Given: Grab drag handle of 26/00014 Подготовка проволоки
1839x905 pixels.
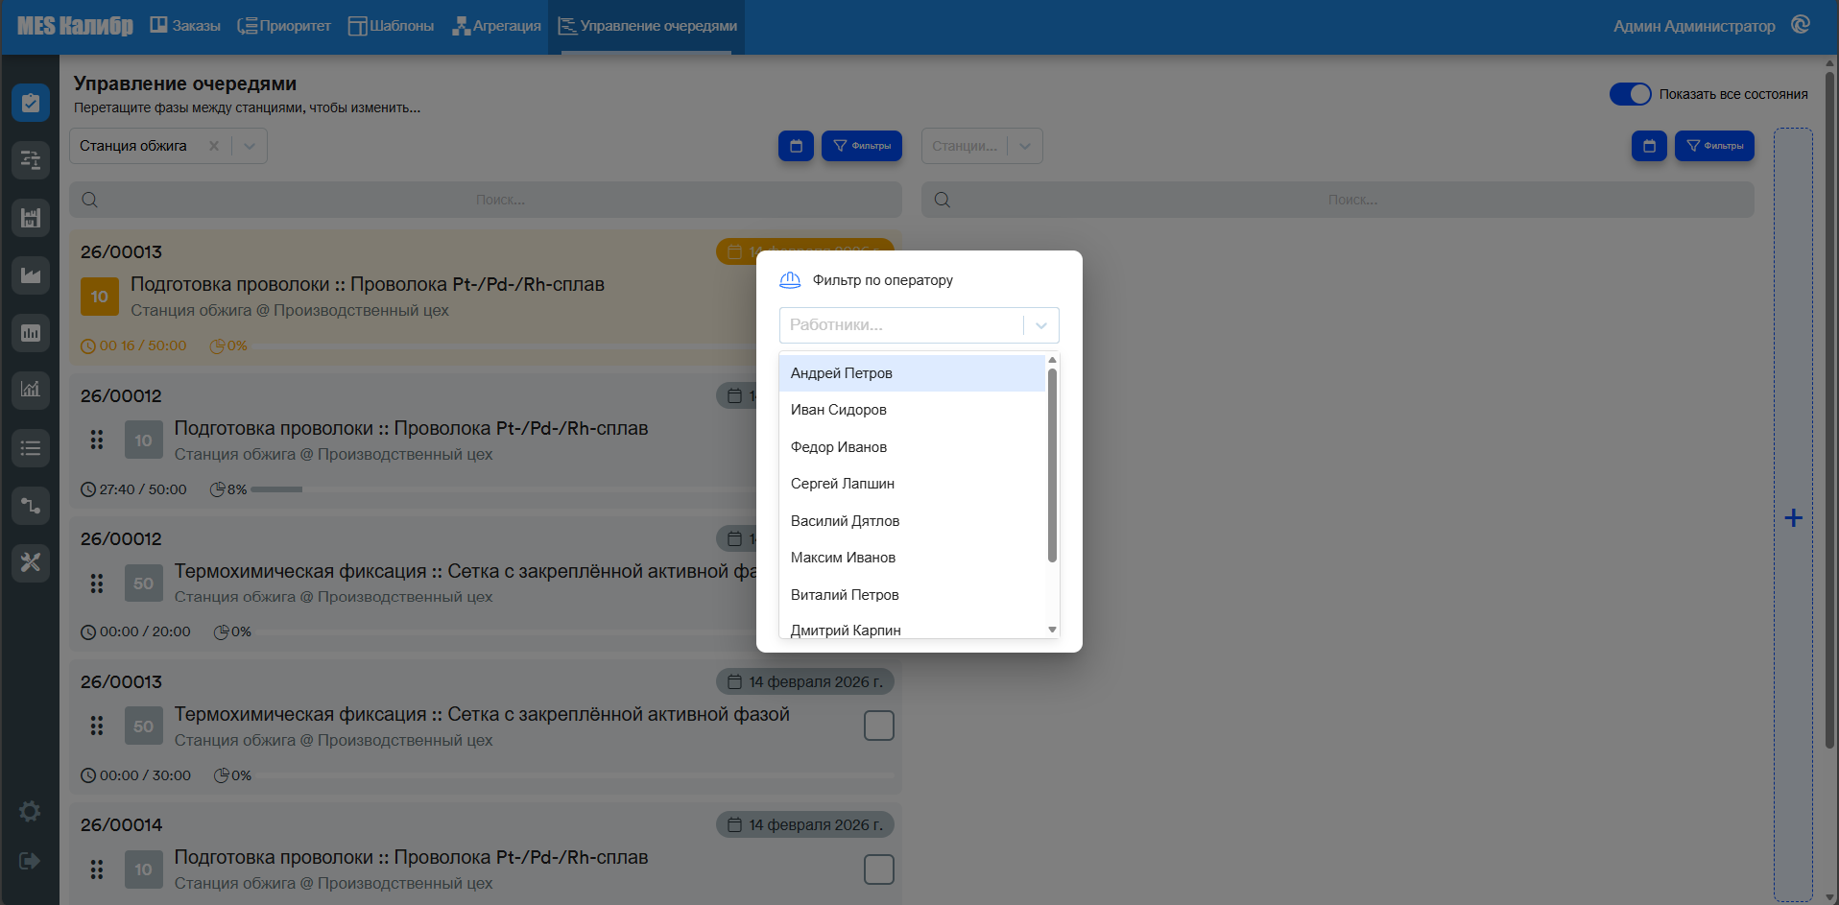Looking at the screenshot, I should click(x=97, y=869).
